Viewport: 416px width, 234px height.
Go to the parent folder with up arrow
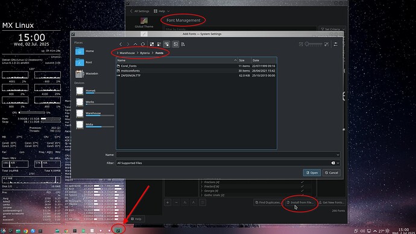(x=135, y=44)
